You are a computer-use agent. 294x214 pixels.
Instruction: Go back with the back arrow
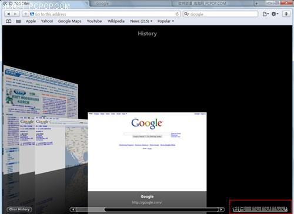[x=8, y=14]
